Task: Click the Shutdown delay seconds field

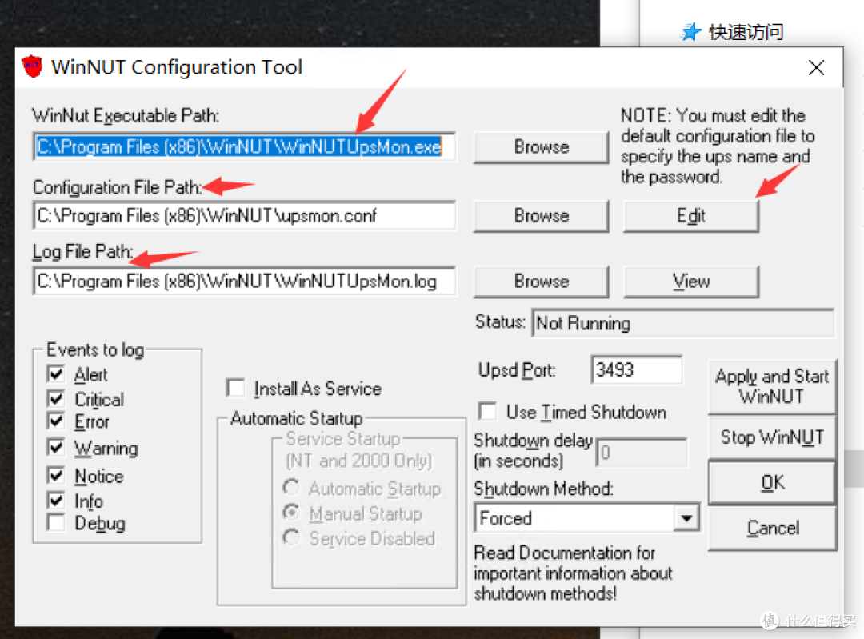Action: [641, 453]
